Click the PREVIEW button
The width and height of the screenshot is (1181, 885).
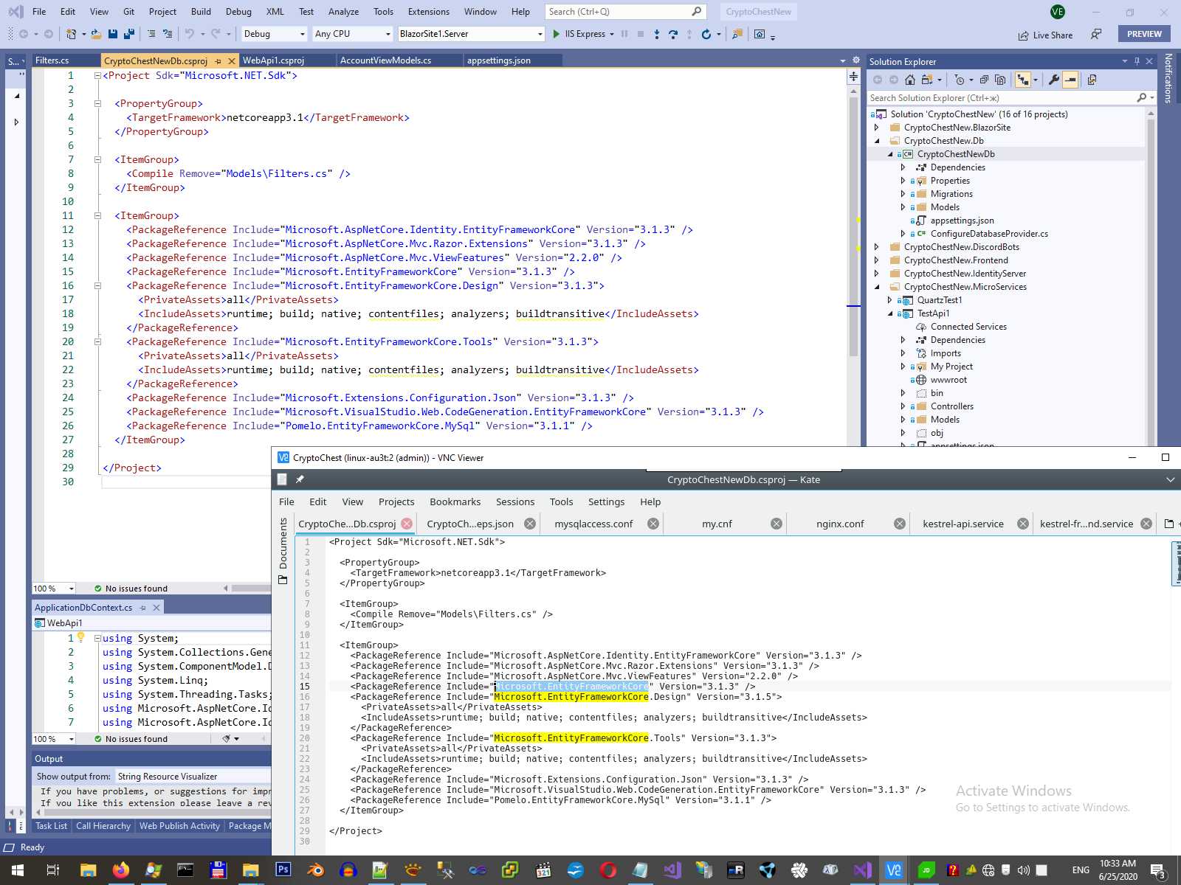1143,34
